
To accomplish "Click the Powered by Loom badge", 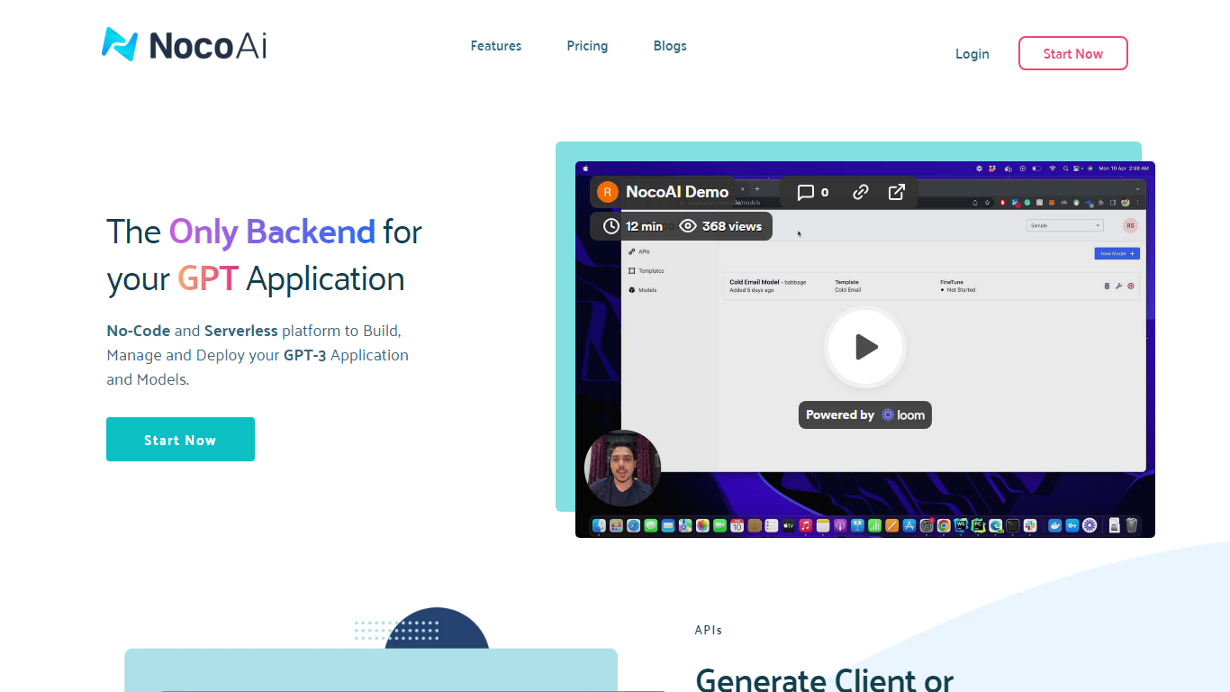I will 864,414.
